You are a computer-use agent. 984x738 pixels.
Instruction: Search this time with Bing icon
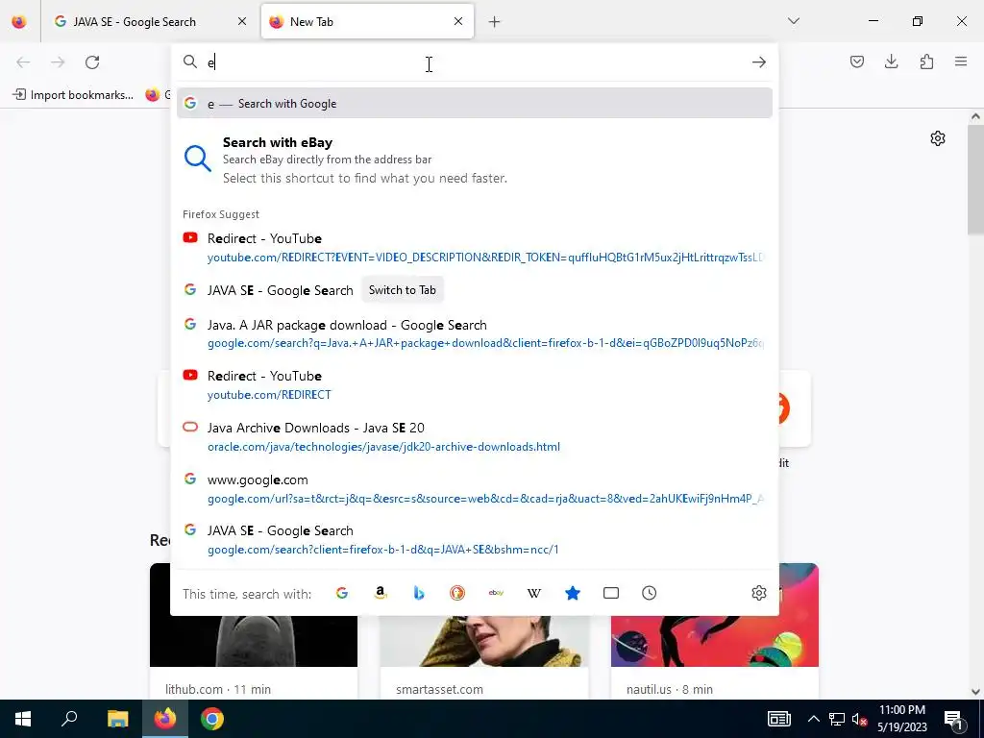pos(419,593)
